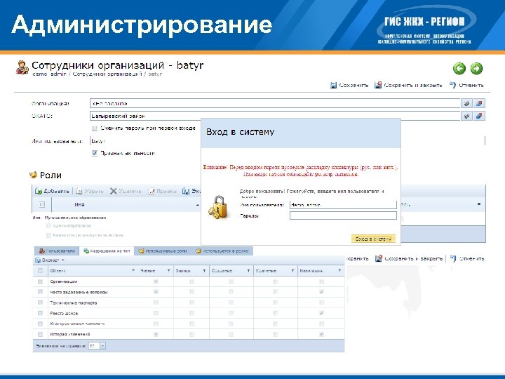
Task: Click the top Отменить text button
Action: click(x=471, y=85)
